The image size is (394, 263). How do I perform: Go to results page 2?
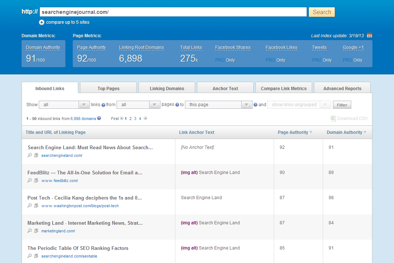[130, 119]
